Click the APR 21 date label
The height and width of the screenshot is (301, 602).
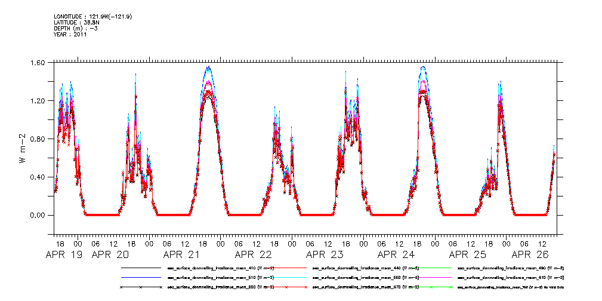pos(181,254)
